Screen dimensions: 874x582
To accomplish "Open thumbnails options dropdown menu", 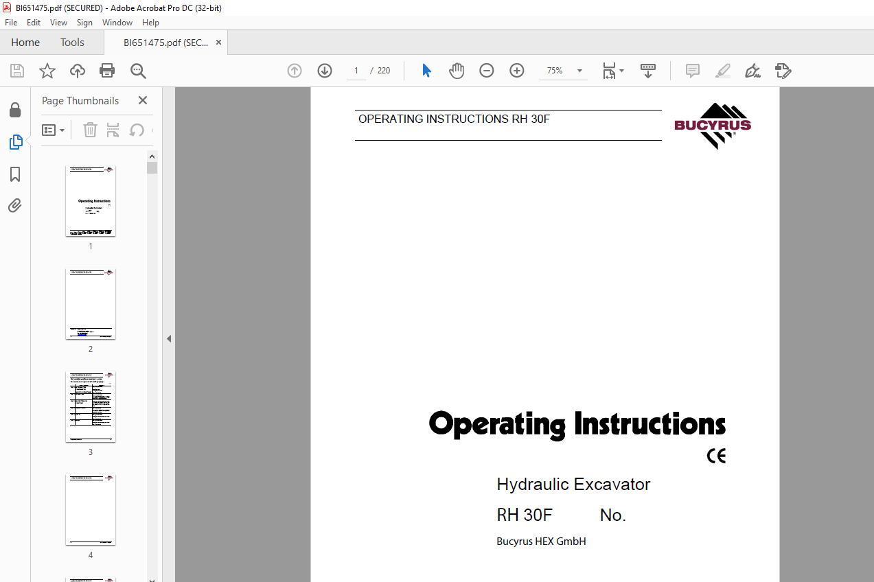I will [x=53, y=130].
